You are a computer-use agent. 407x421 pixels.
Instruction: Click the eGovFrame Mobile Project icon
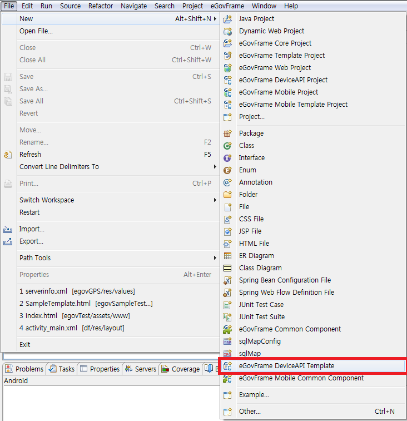[227, 92]
